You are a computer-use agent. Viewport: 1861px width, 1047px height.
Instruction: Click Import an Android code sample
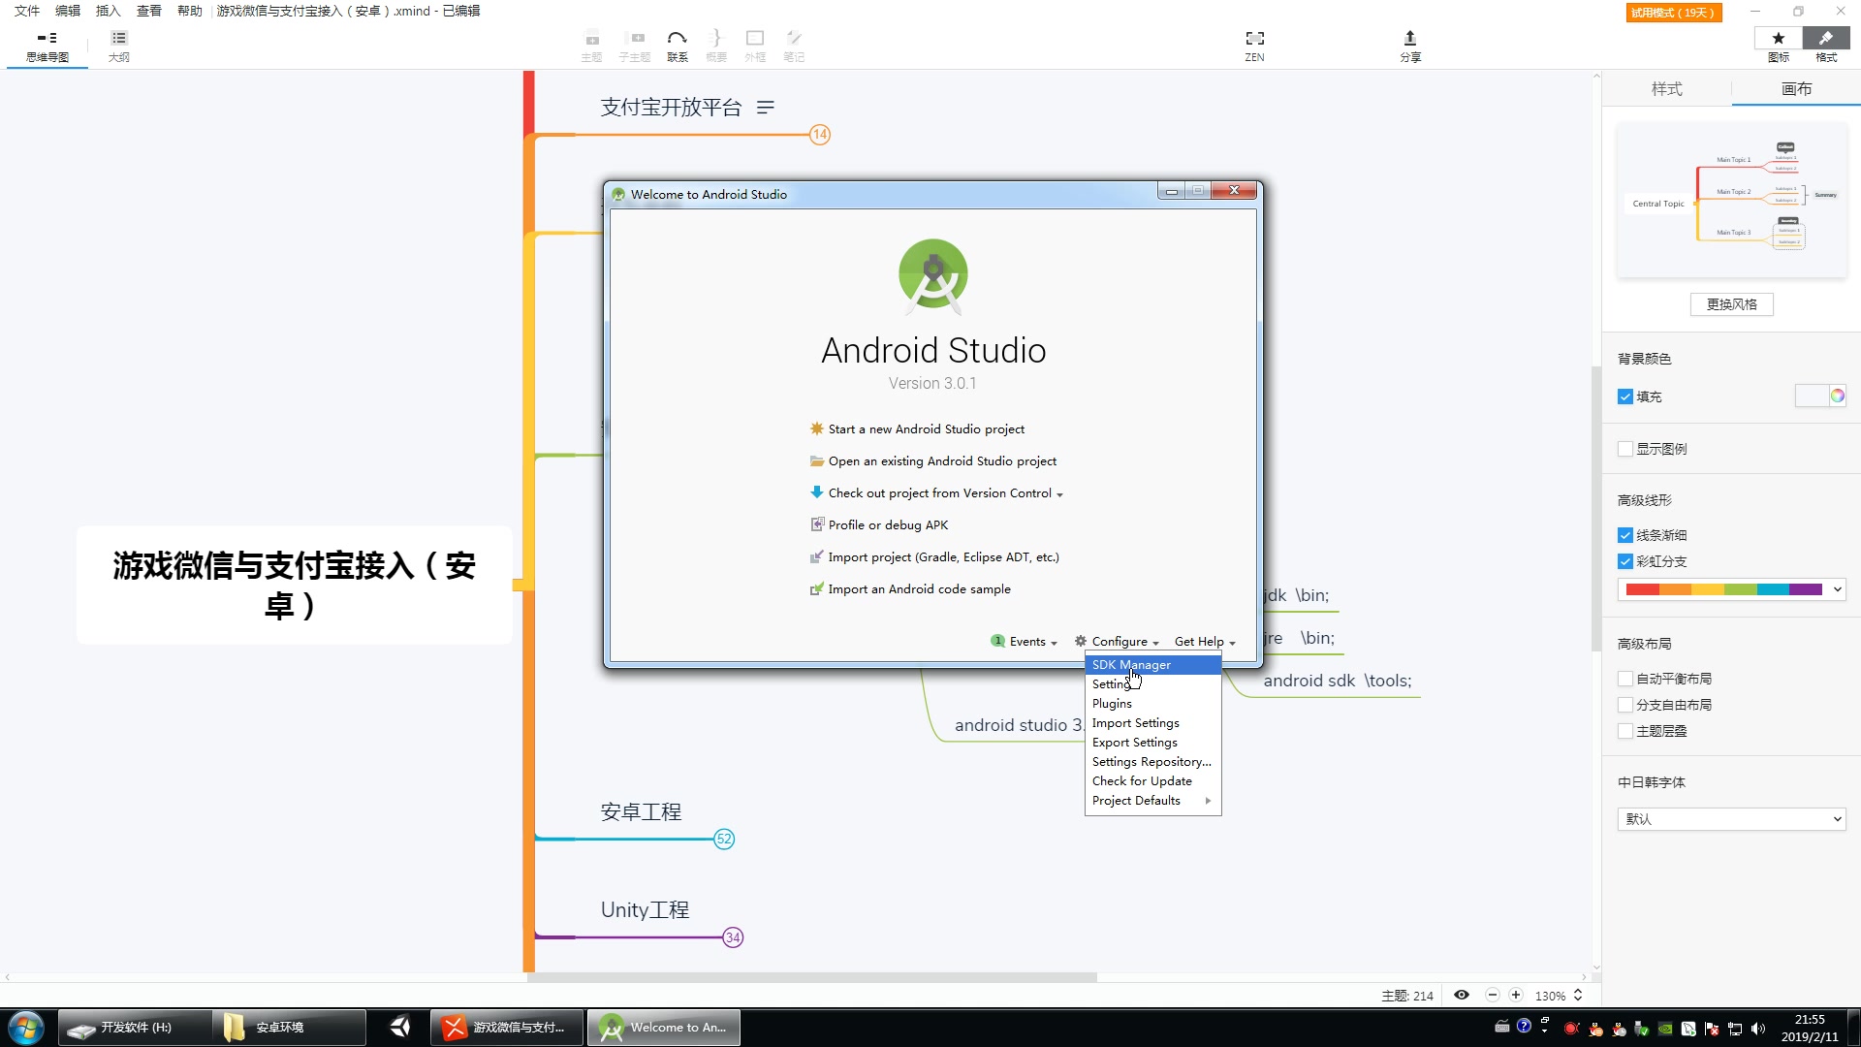[x=910, y=589]
